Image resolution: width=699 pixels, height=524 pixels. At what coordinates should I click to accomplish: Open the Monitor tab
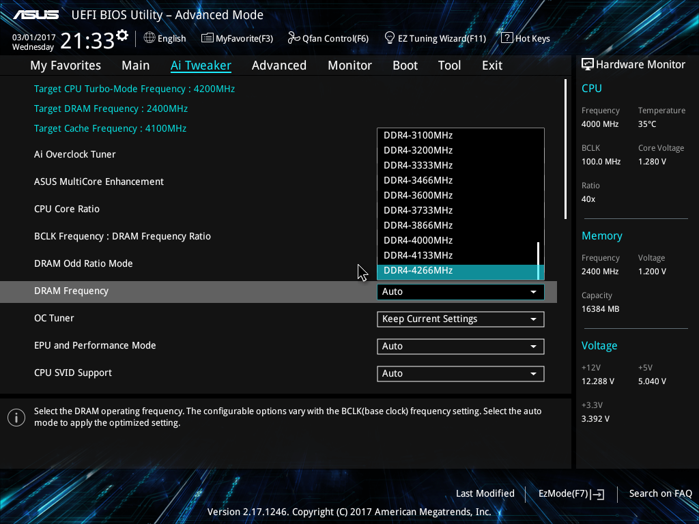pos(350,65)
